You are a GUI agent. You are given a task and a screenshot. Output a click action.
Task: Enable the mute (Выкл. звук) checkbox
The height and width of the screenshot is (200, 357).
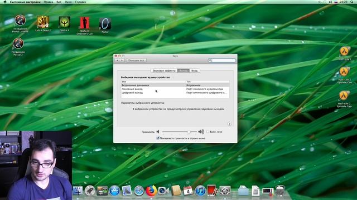click(x=208, y=132)
